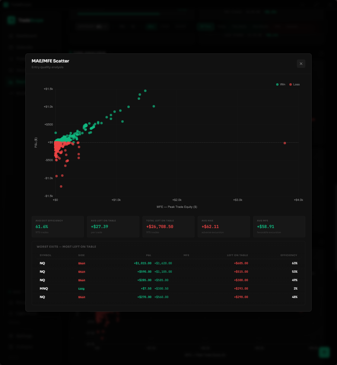Select the highlighted active sidebar navigation icon
Viewport: 337px width, 365px height.
11,81
